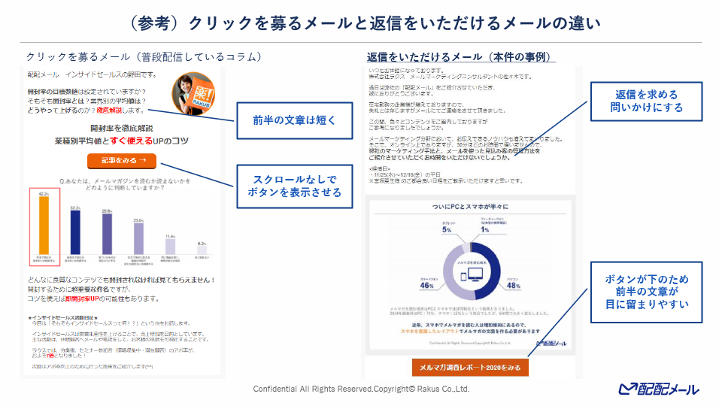Screen dimensions: 722x406
Task: Click the PC and phone device icon in the donut chart
Action: coord(472,275)
